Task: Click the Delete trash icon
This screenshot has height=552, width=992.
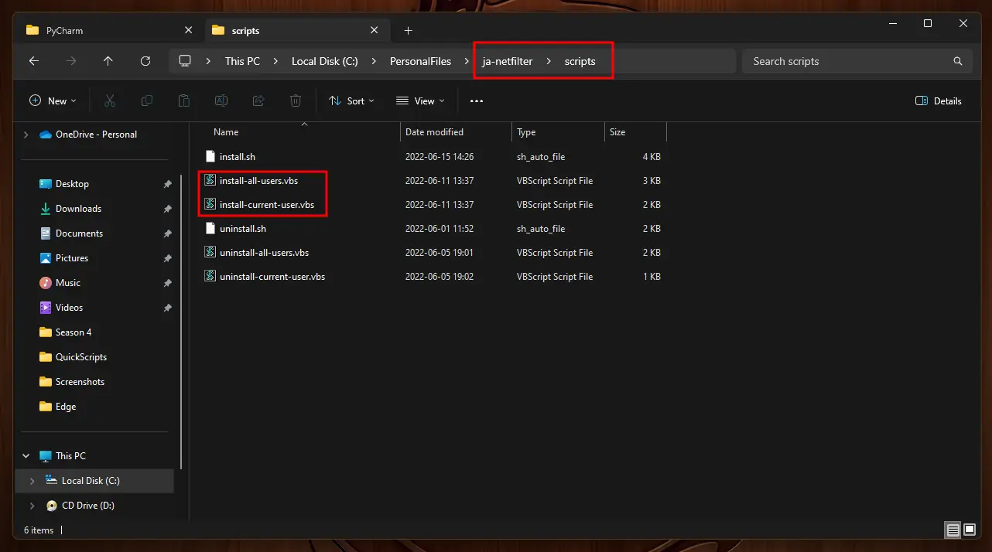Action: pos(295,101)
